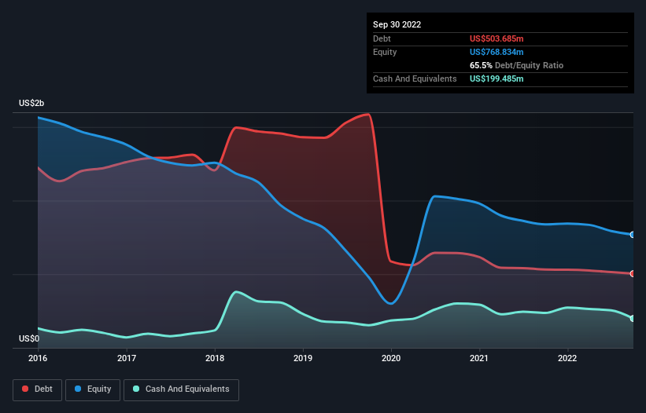This screenshot has height=413, width=646.
Task: Click the 65.5% Debt/Equity Ratio text
Action: point(516,65)
